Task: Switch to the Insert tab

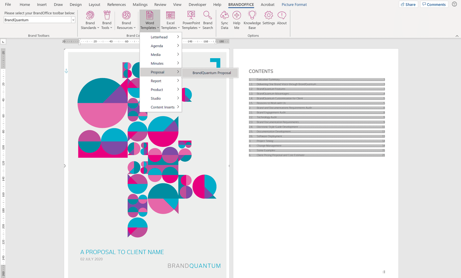Action: pos(42,5)
